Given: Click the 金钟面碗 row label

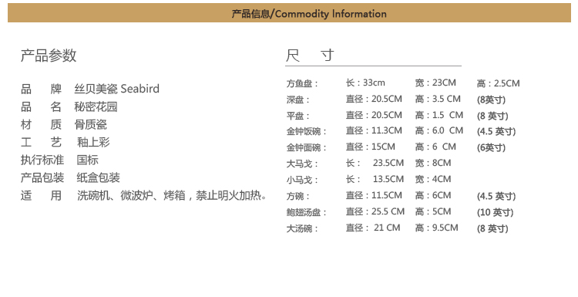Looking at the screenshot, I should (306, 148).
